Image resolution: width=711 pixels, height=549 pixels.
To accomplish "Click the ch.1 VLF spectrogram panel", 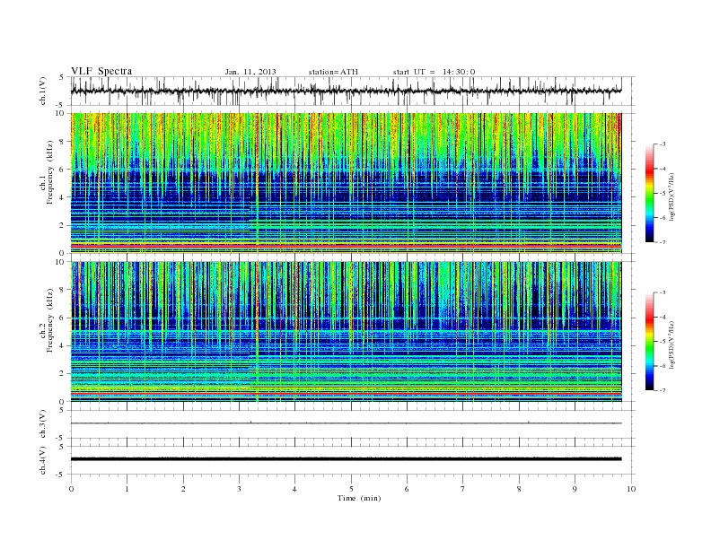I will click(x=346, y=183).
